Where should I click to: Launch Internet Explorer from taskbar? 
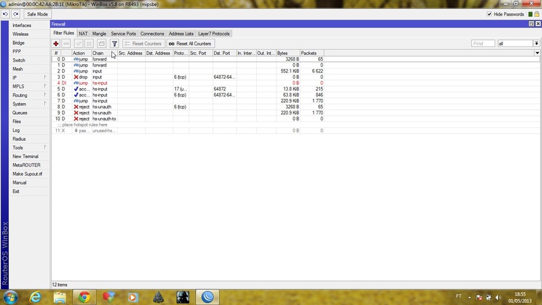point(35,297)
